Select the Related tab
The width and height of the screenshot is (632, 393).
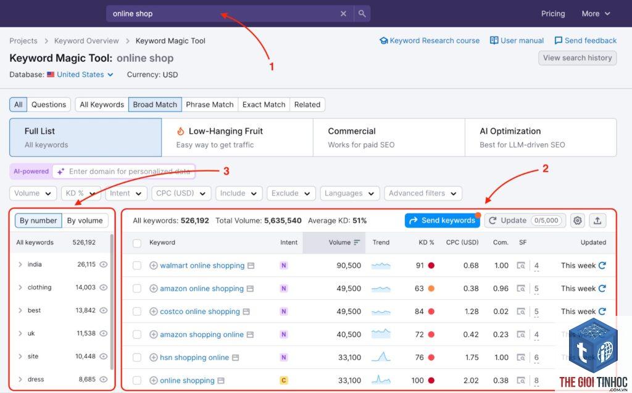click(307, 105)
